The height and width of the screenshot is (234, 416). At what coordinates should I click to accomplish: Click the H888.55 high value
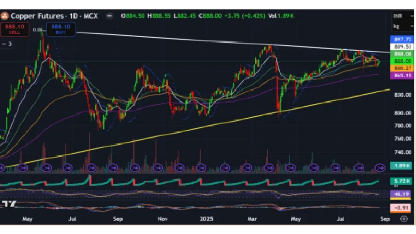tap(159, 16)
